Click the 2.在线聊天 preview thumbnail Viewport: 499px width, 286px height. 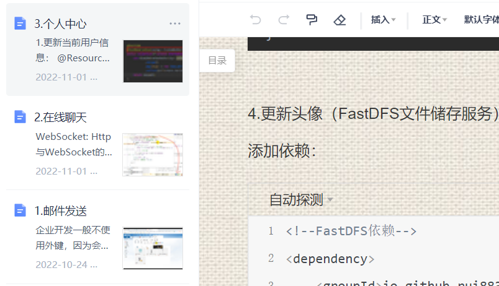point(153,155)
